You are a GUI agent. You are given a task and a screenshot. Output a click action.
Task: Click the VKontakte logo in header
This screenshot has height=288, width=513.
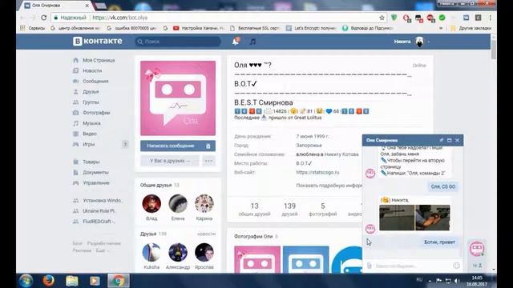point(98,41)
